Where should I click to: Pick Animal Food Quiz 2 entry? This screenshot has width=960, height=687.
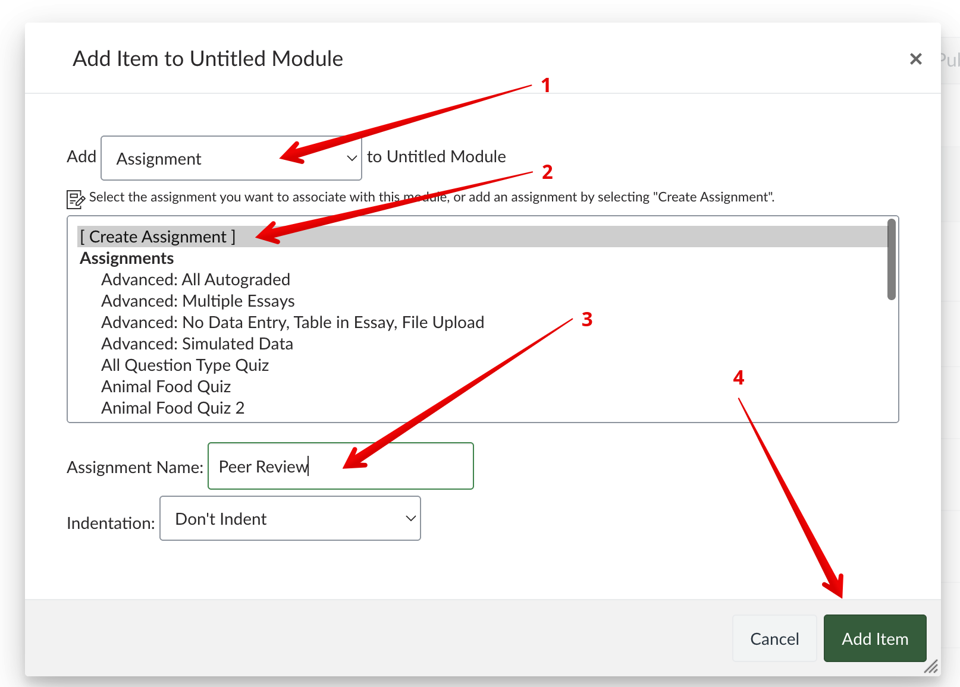coord(173,408)
